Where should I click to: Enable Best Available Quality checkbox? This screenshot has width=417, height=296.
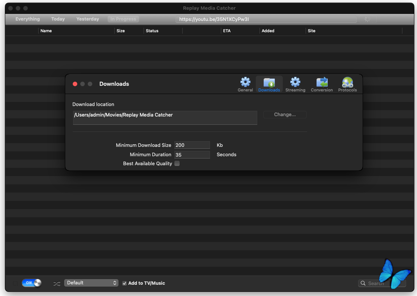pos(177,163)
